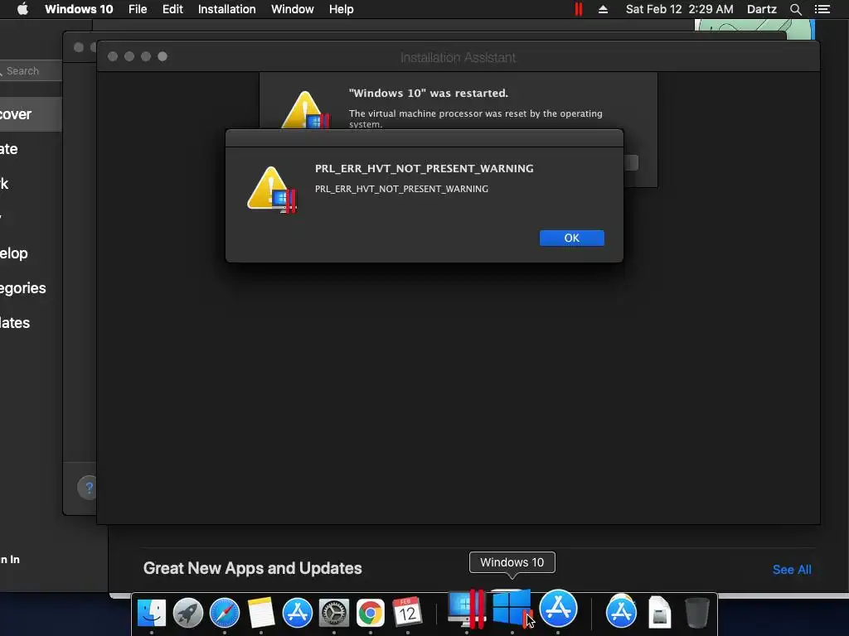Open the Edit menu

[172, 9]
